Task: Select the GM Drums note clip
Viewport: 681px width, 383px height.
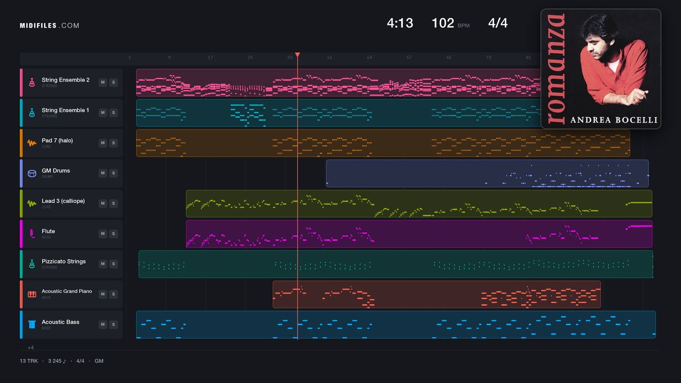Action: point(487,173)
